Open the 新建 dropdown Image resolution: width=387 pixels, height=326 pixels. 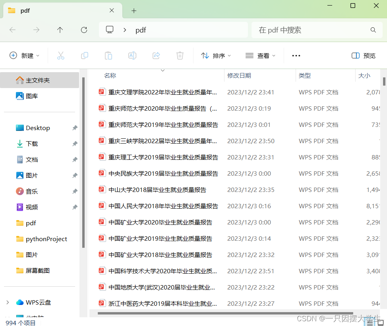[25, 56]
